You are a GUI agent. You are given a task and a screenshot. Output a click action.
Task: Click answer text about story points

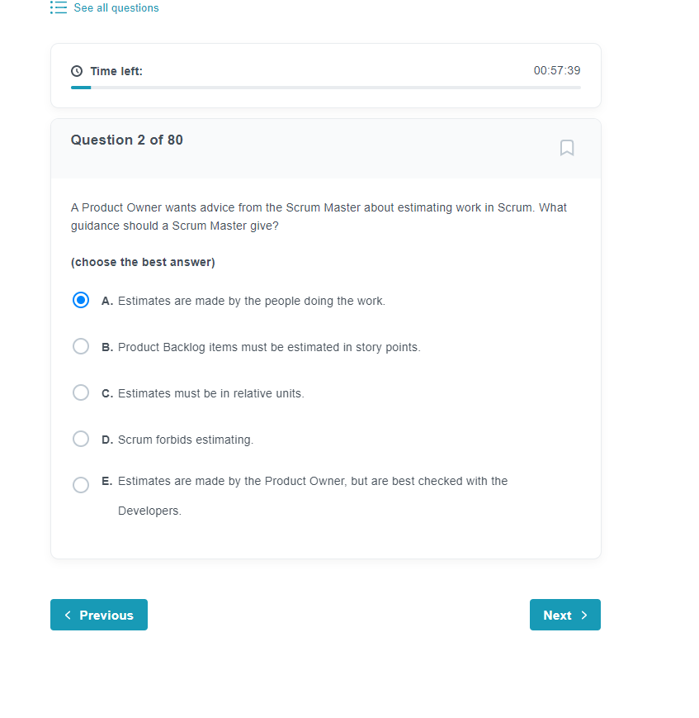click(269, 347)
